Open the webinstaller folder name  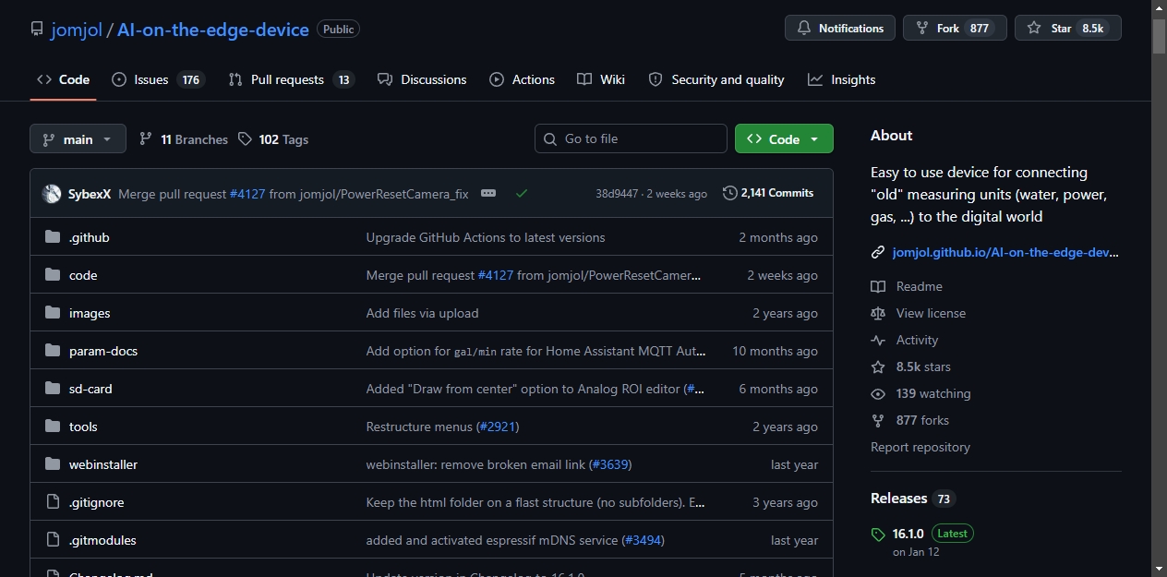pos(103,464)
